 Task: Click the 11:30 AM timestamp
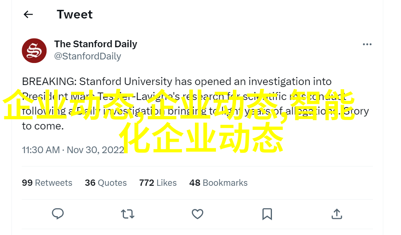(x=41, y=150)
